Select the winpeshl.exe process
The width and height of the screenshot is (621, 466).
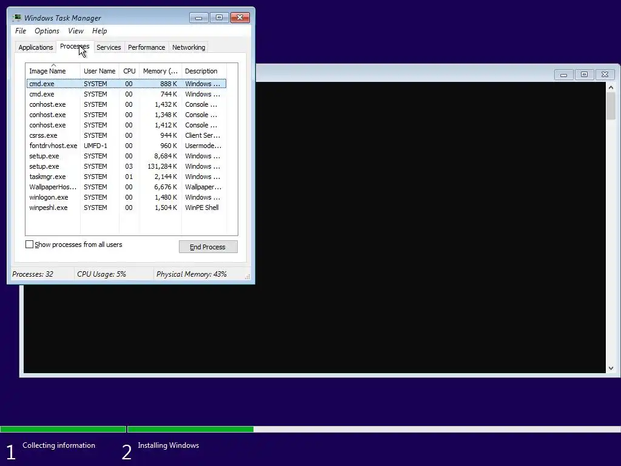click(x=126, y=208)
